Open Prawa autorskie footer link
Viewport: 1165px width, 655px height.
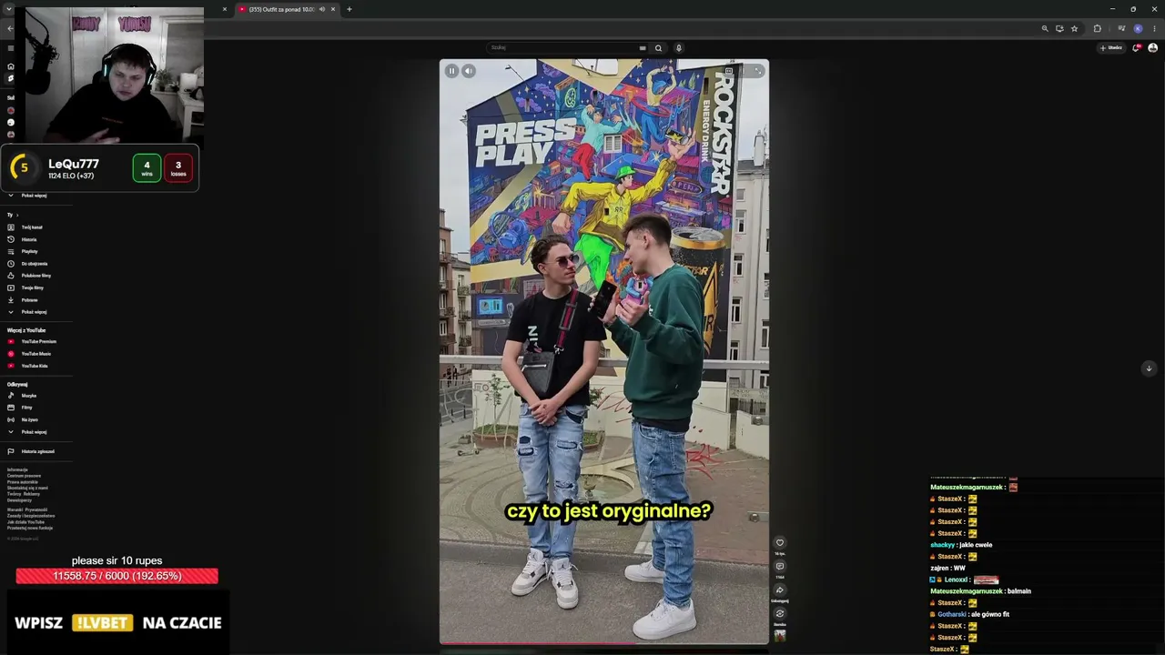tap(23, 482)
